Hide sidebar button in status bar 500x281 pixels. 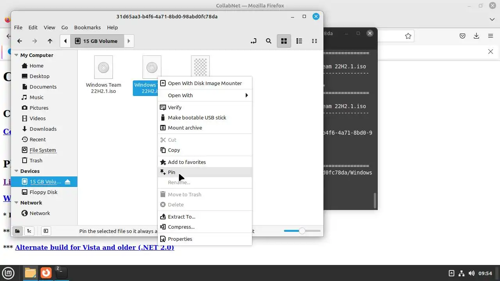pyautogui.click(x=46, y=231)
